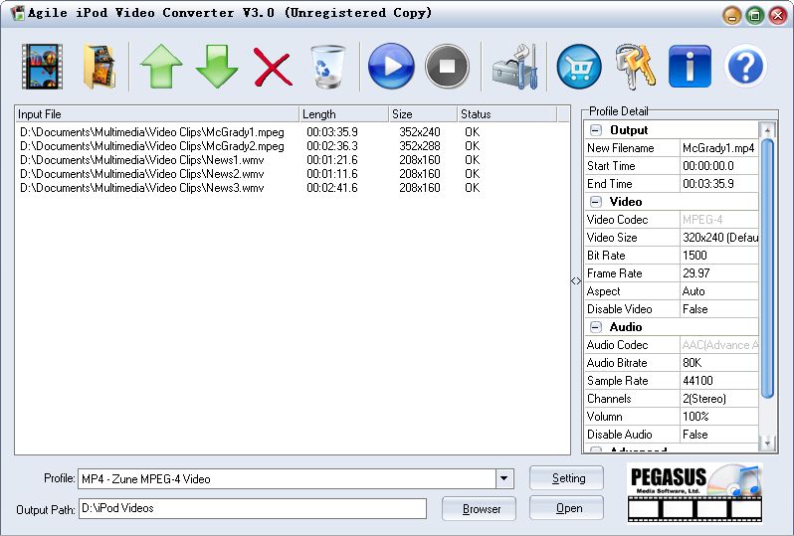The height and width of the screenshot is (536, 794).
Task: Start conversion with blue play button
Action: coord(391,67)
